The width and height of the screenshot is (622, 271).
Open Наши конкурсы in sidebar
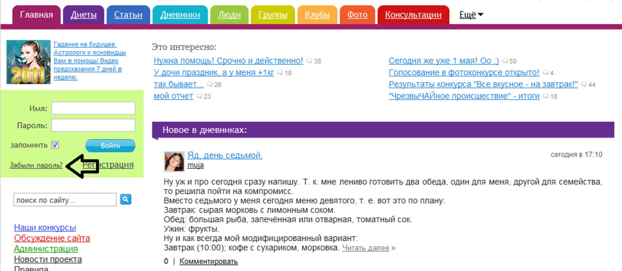[x=45, y=228]
